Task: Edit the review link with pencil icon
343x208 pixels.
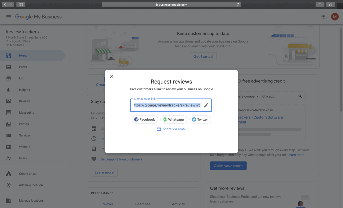Action: pyautogui.click(x=206, y=105)
